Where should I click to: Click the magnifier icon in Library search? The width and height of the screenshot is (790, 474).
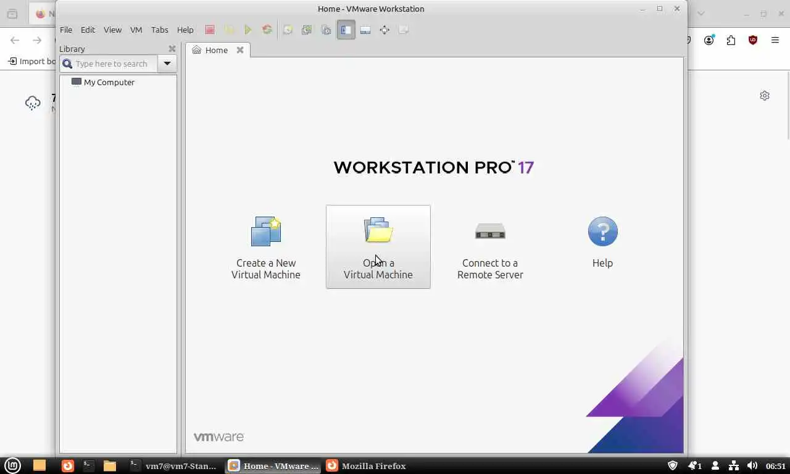click(67, 64)
